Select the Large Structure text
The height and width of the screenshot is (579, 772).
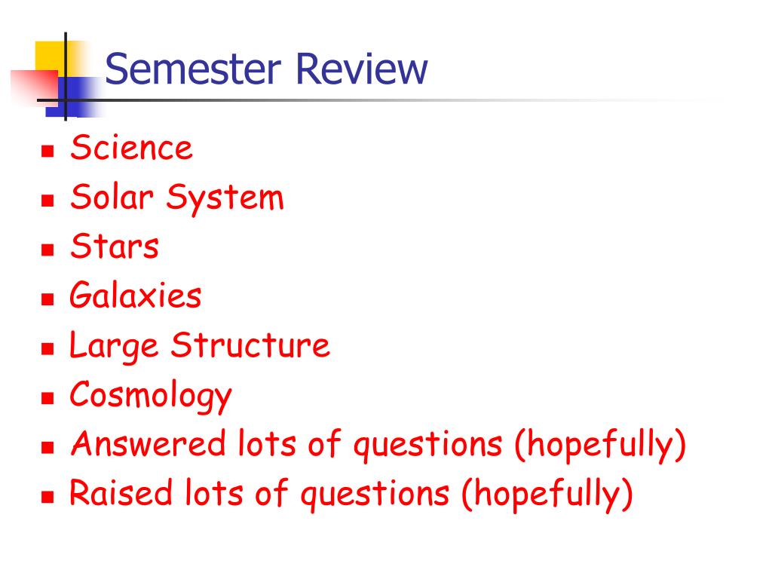(199, 346)
